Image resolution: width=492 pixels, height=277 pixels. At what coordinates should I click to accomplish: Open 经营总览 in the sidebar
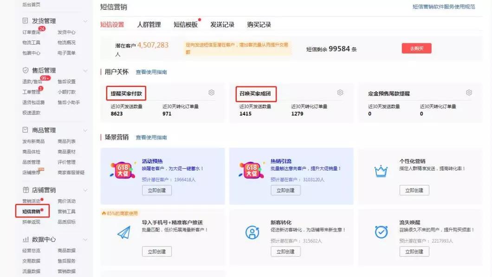[x=31, y=251]
